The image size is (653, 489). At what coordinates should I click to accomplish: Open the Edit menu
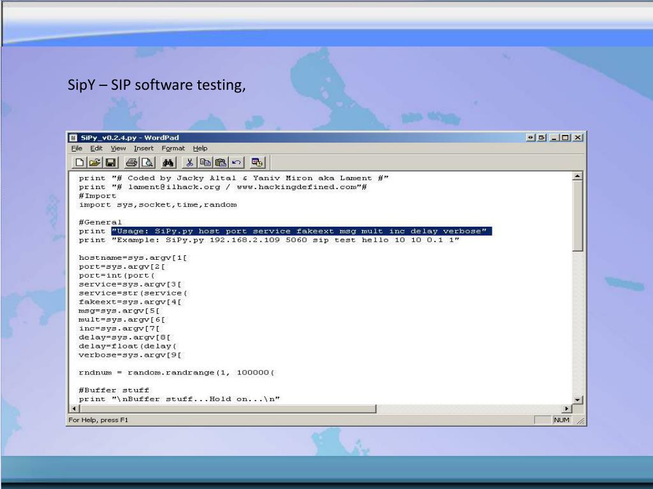click(96, 148)
